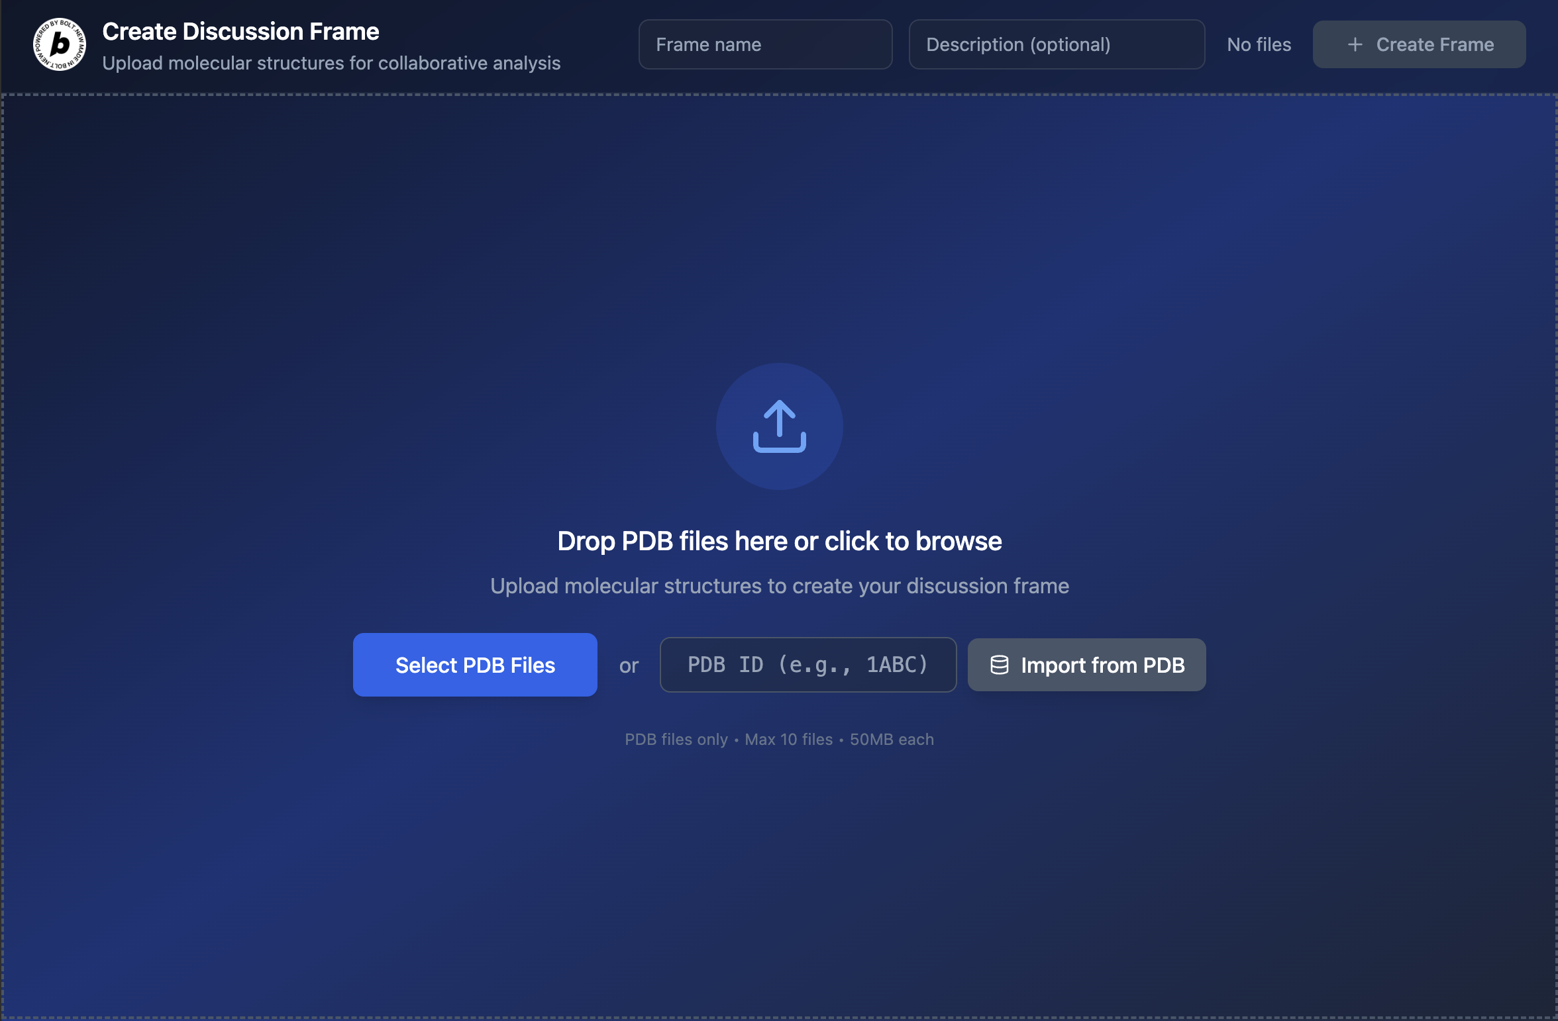Click the "PDB files only" hint text
Viewport: 1558px width, 1021px height.
676,740
